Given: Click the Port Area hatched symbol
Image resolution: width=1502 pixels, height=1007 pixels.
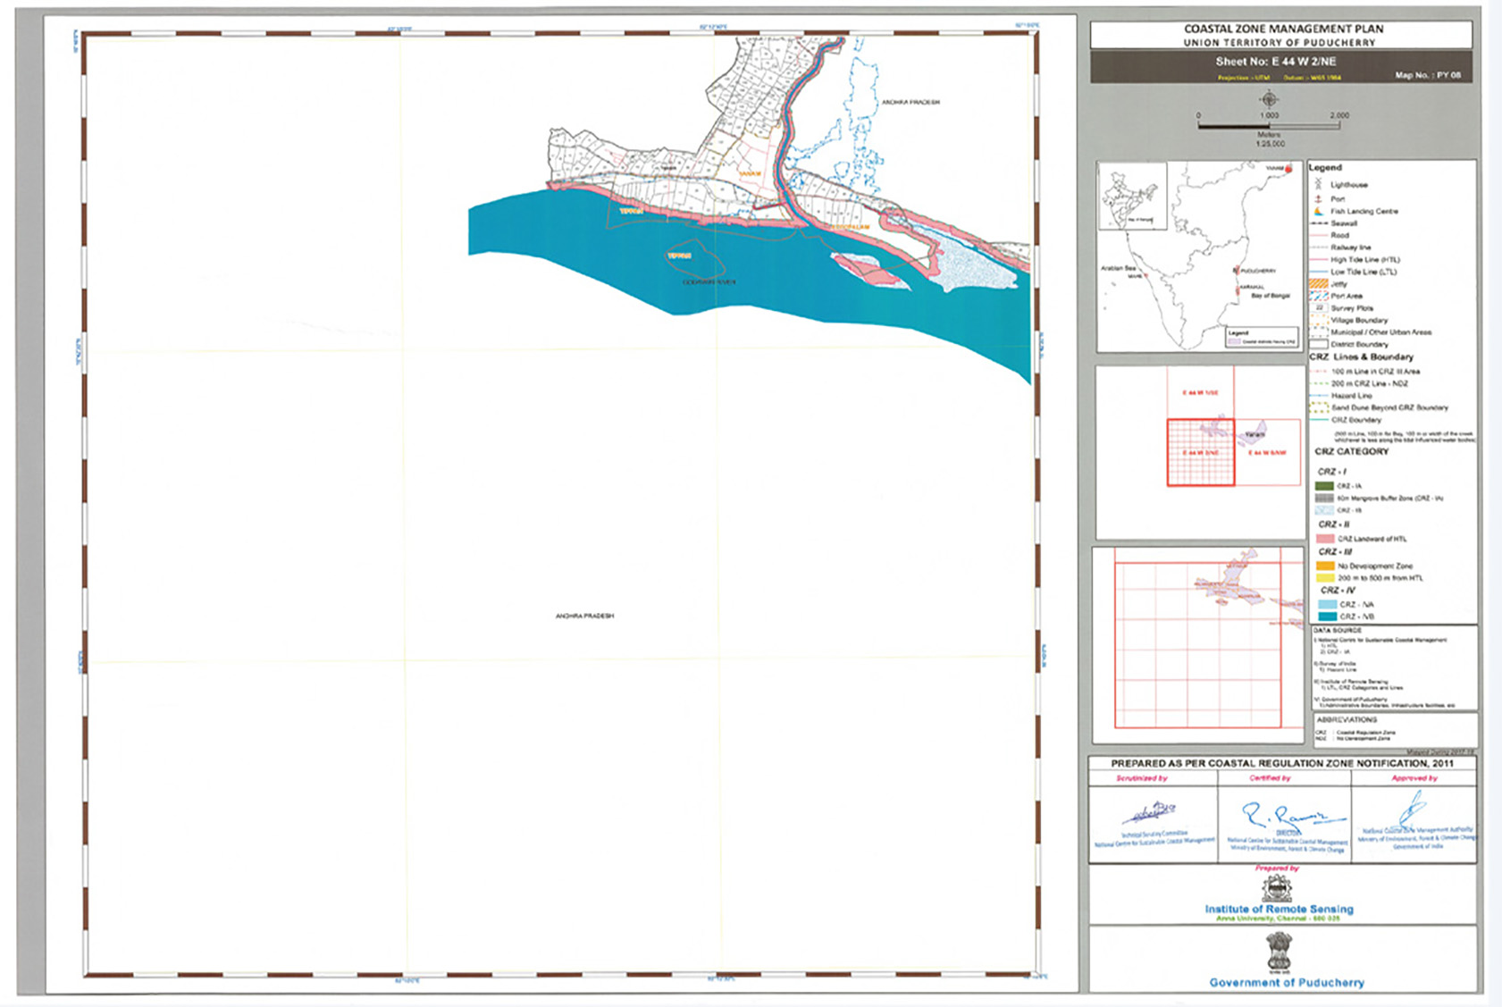Looking at the screenshot, I should (x=1318, y=296).
